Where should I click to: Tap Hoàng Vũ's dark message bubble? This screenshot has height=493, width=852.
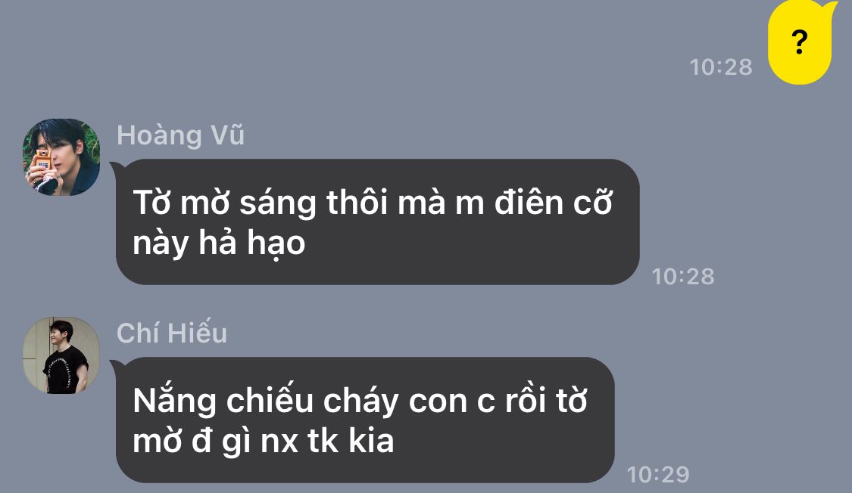pyautogui.click(x=377, y=222)
